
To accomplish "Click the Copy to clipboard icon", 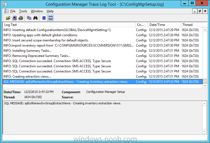I will tap(29, 18).
